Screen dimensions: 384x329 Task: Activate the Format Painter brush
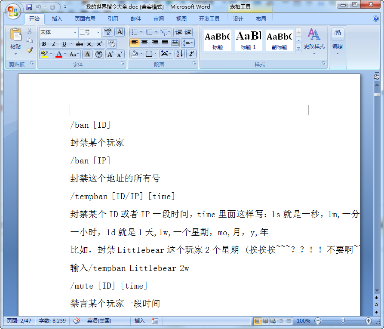click(x=30, y=50)
